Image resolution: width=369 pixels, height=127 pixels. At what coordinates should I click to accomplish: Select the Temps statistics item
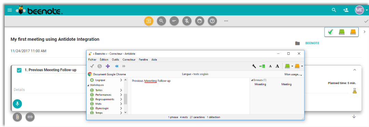pyautogui.click(x=99, y=113)
